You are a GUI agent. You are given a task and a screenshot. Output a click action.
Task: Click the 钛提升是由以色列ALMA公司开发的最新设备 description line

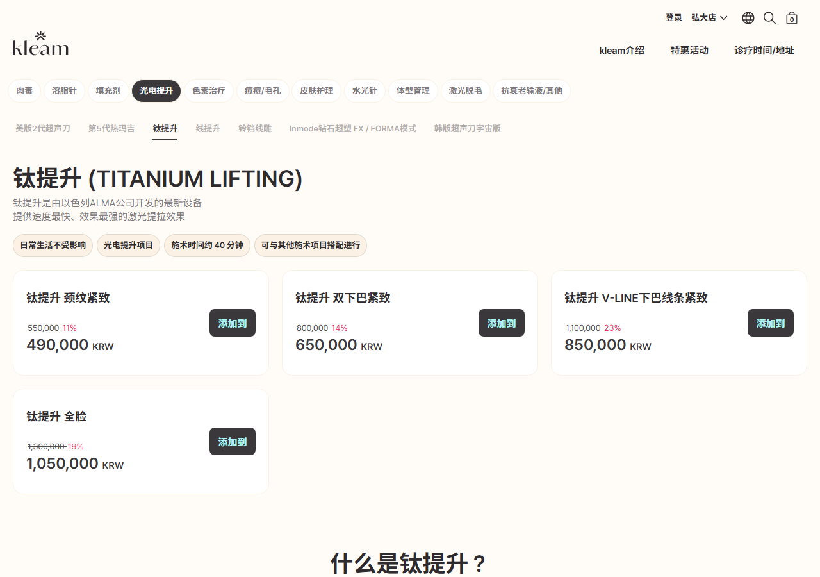coord(108,203)
